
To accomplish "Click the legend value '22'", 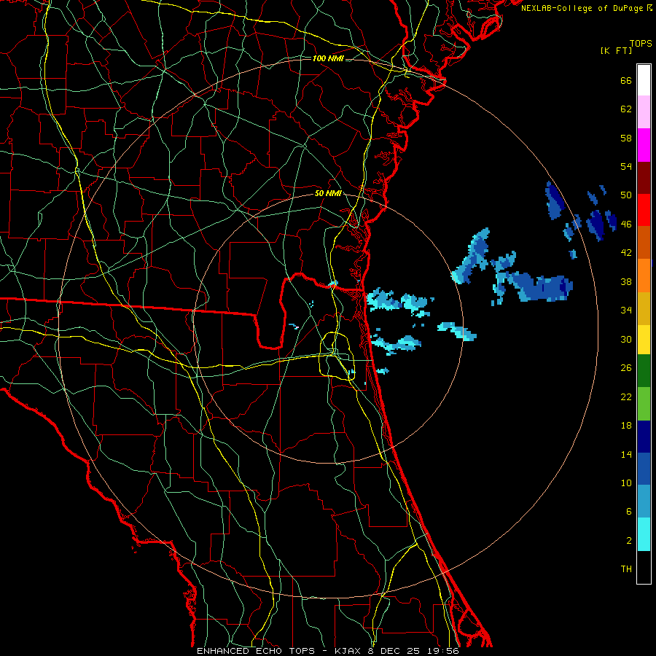I will pos(626,397).
